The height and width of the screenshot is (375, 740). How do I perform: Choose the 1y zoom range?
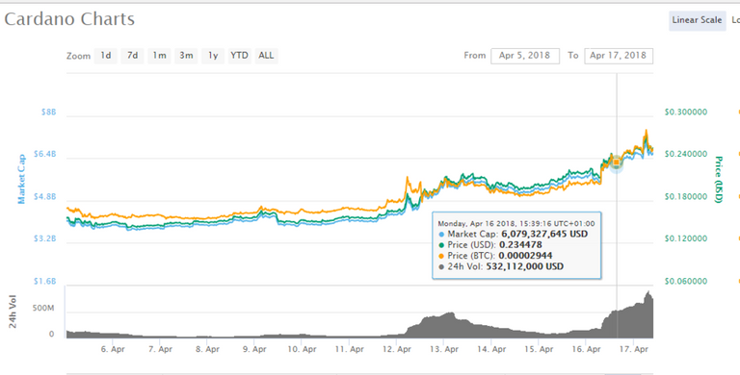213,56
